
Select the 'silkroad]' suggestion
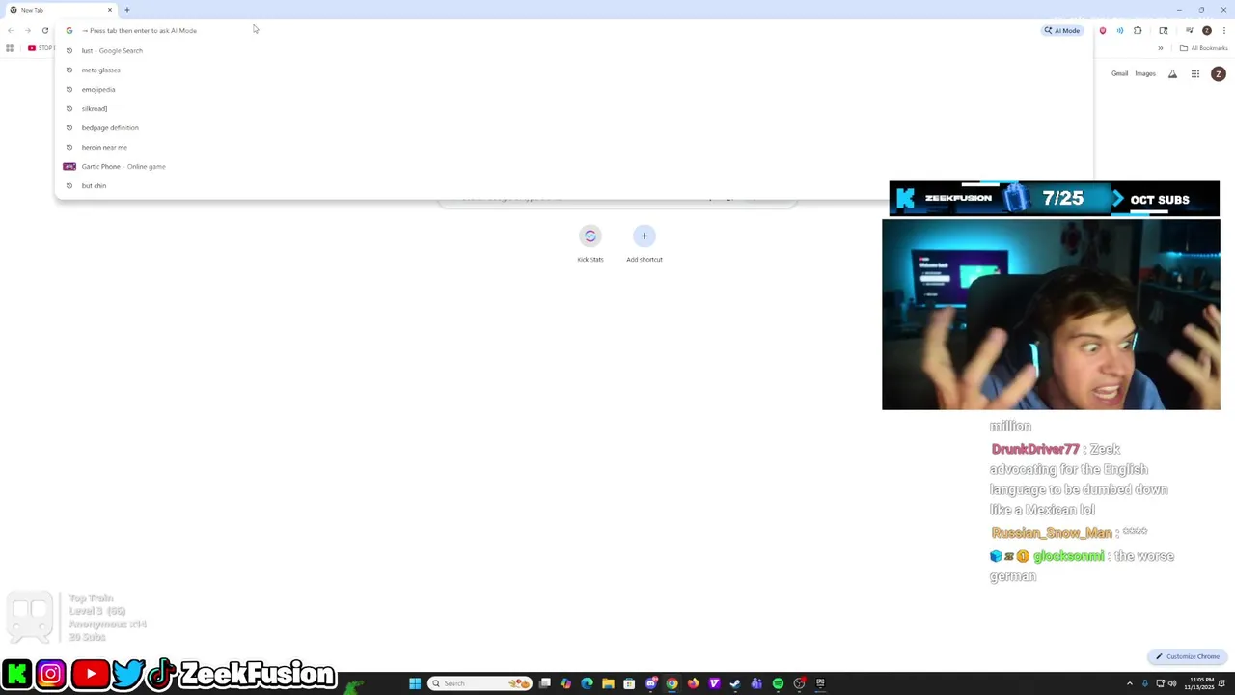573,108
